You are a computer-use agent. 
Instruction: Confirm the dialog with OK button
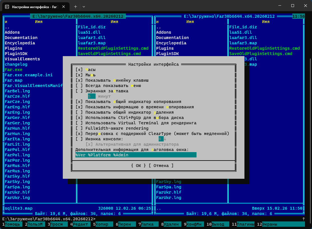click(x=138, y=166)
